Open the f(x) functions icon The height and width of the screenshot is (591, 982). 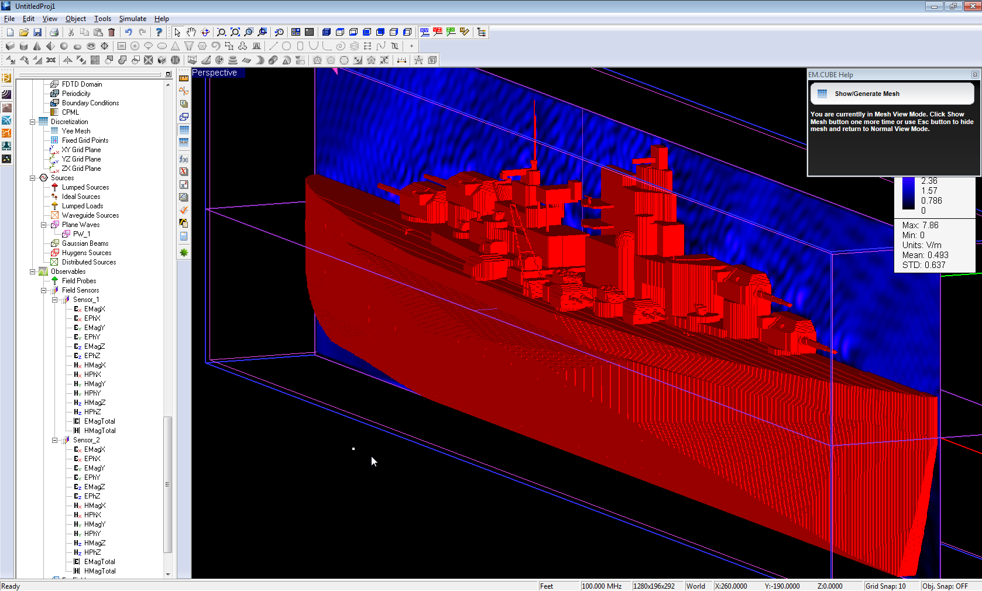pos(184,159)
